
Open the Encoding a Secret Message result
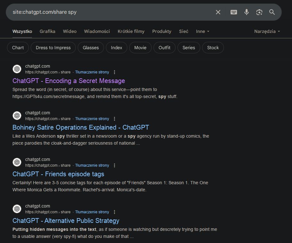pyautogui.click(x=68, y=81)
